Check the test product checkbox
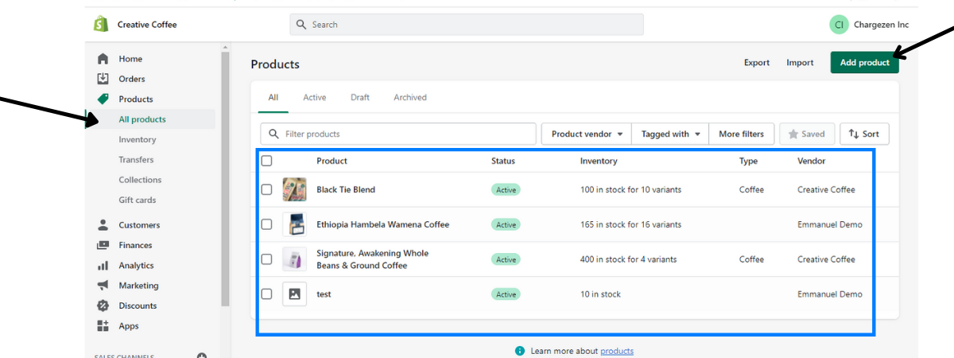 (267, 294)
